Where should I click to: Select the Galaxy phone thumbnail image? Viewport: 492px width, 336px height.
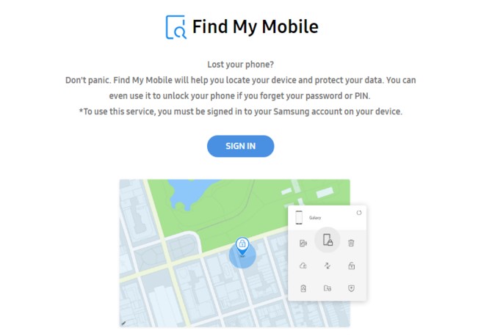(299, 218)
